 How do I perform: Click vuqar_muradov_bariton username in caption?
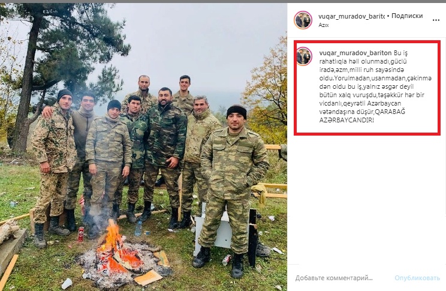pyautogui.click(x=355, y=53)
